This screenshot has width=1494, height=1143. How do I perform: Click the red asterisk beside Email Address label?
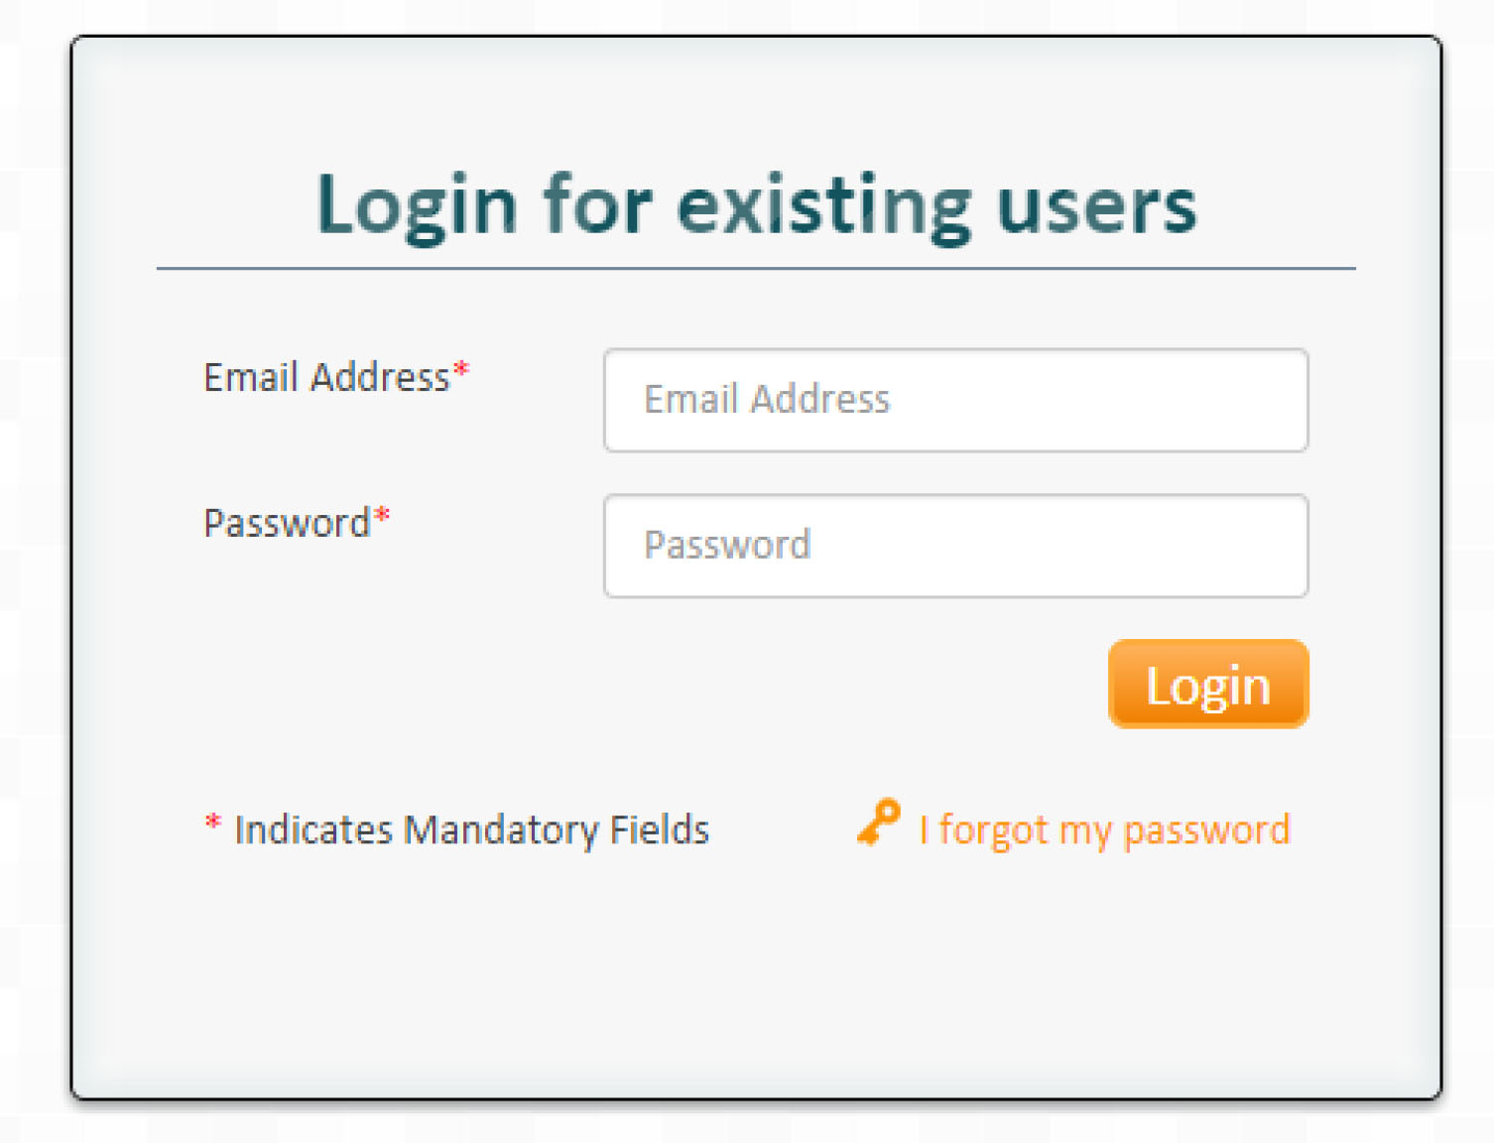point(461,372)
